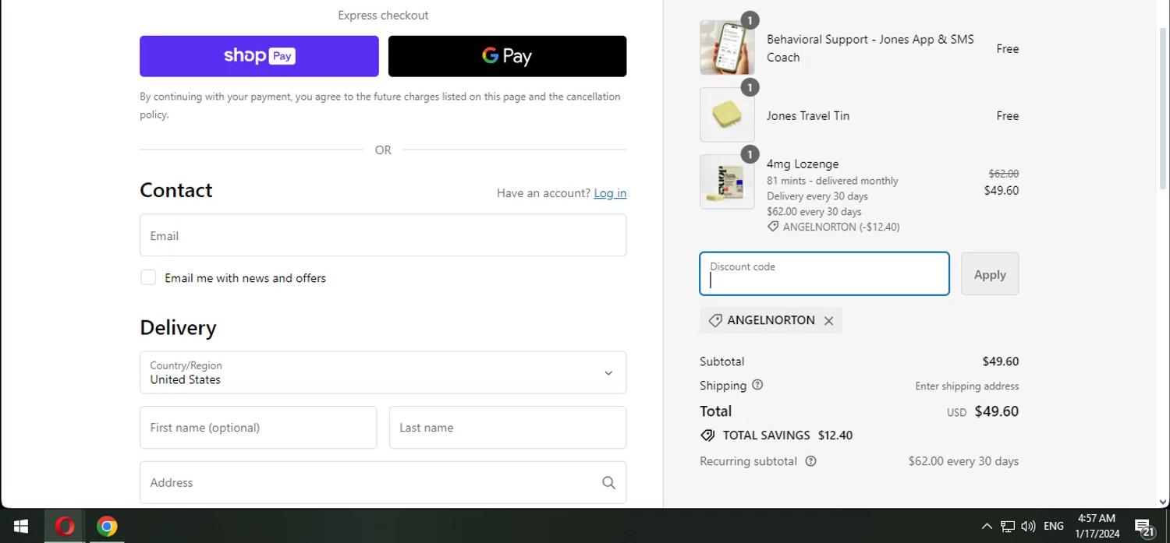Click the Recurring subtotal info icon

click(x=810, y=461)
